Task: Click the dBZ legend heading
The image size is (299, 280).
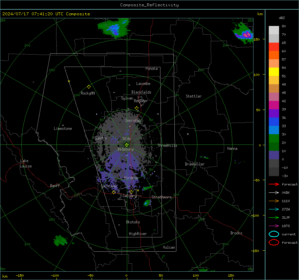Action: coord(282,18)
